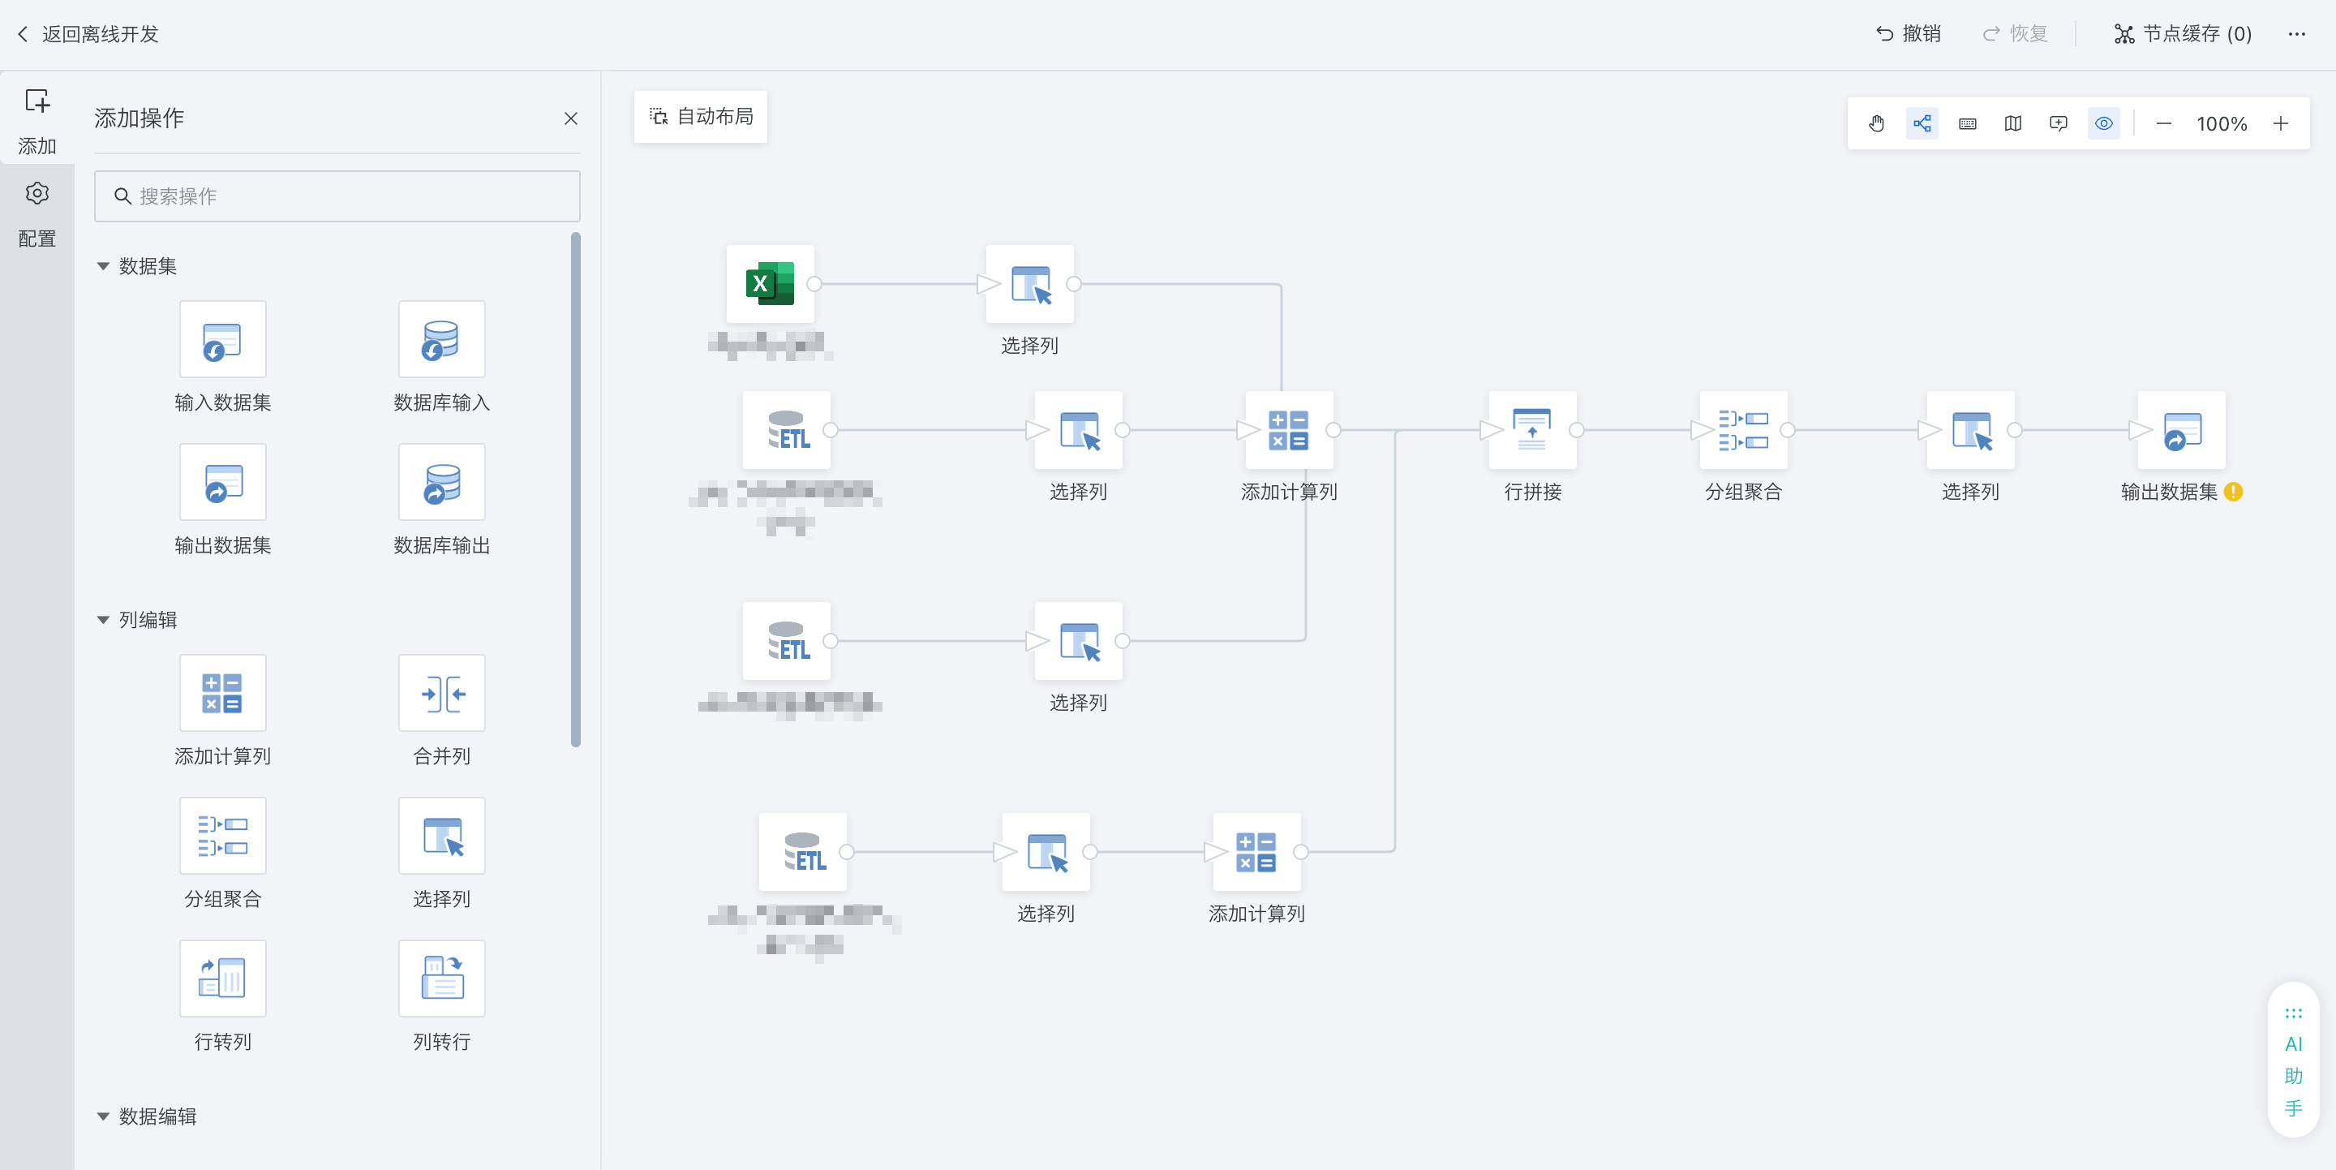Select the 选择列 node in second row

coord(1078,430)
